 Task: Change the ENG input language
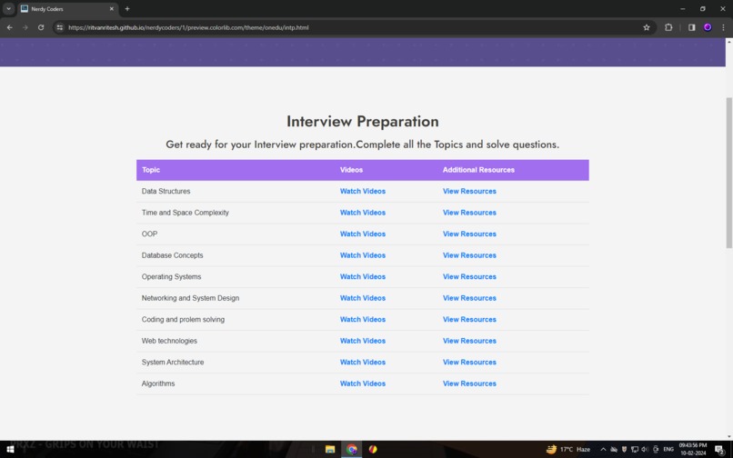coord(668,450)
